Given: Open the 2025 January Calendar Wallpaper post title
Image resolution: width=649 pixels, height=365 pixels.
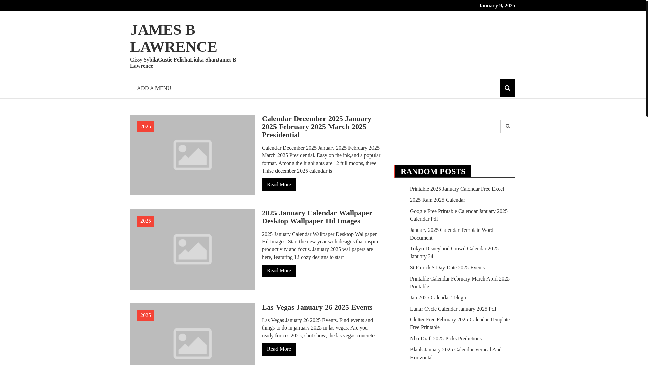Looking at the screenshot, I should [317, 217].
